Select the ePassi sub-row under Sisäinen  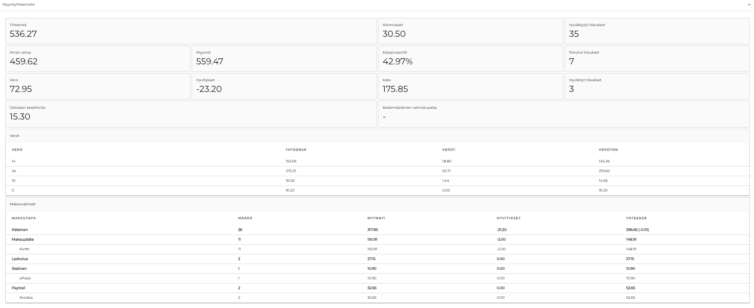(25, 278)
